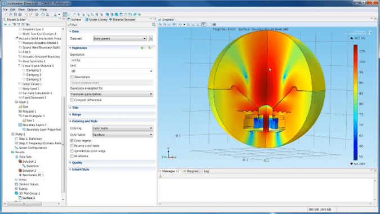Open the Color table Rainbow dropdown
The image size is (380, 214).
[x=123, y=135]
